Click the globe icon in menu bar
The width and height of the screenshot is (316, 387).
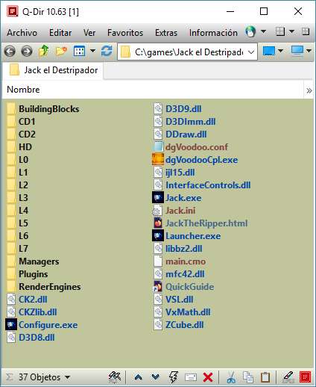[250, 31]
